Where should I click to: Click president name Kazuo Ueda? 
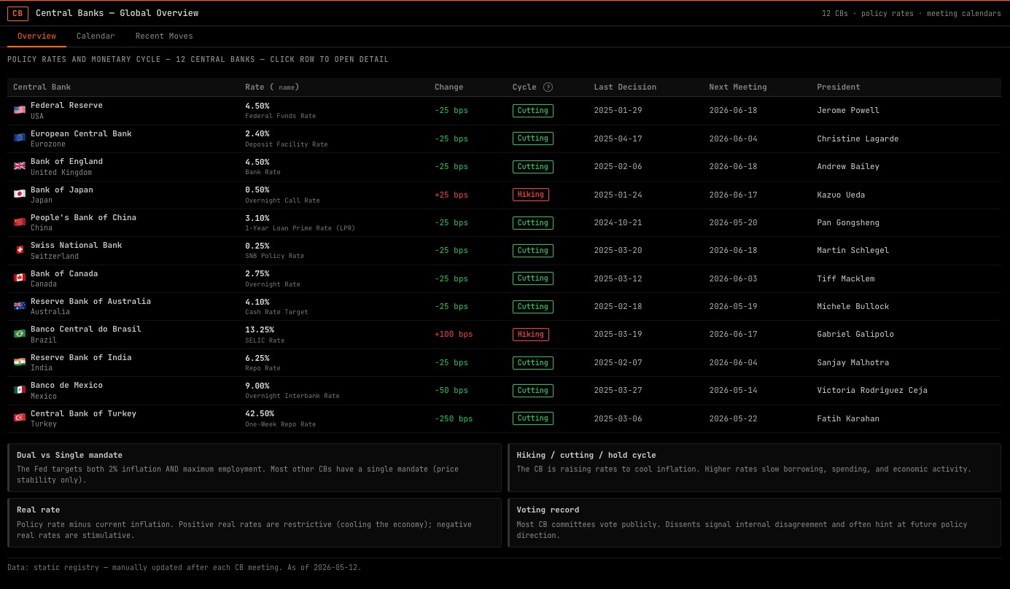[841, 195]
